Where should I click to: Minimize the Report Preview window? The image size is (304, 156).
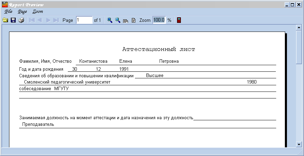coord(287,5)
